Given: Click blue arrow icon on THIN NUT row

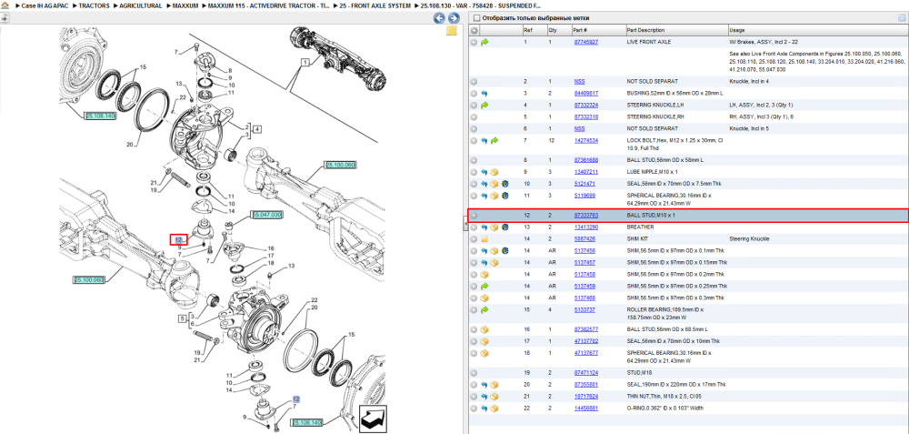Looking at the screenshot, I should point(484,397).
